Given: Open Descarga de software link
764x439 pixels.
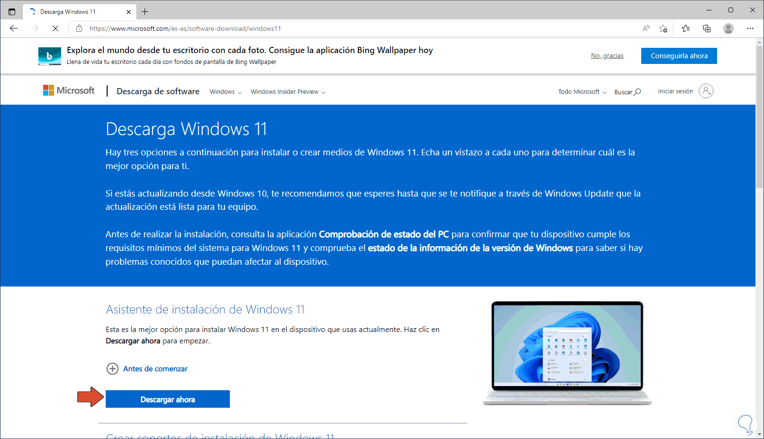Looking at the screenshot, I should tap(158, 91).
